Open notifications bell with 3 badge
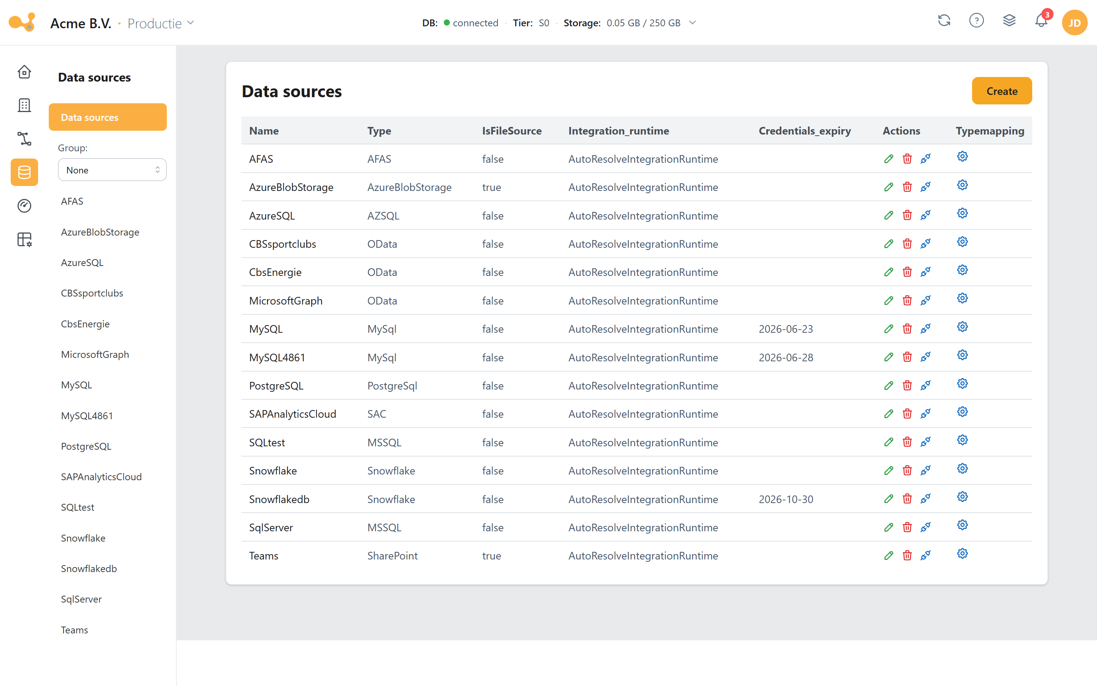This screenshot has height=686, width=1097. [x=1042, y=21]
